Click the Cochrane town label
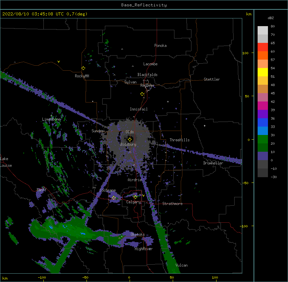 (108, 190)
